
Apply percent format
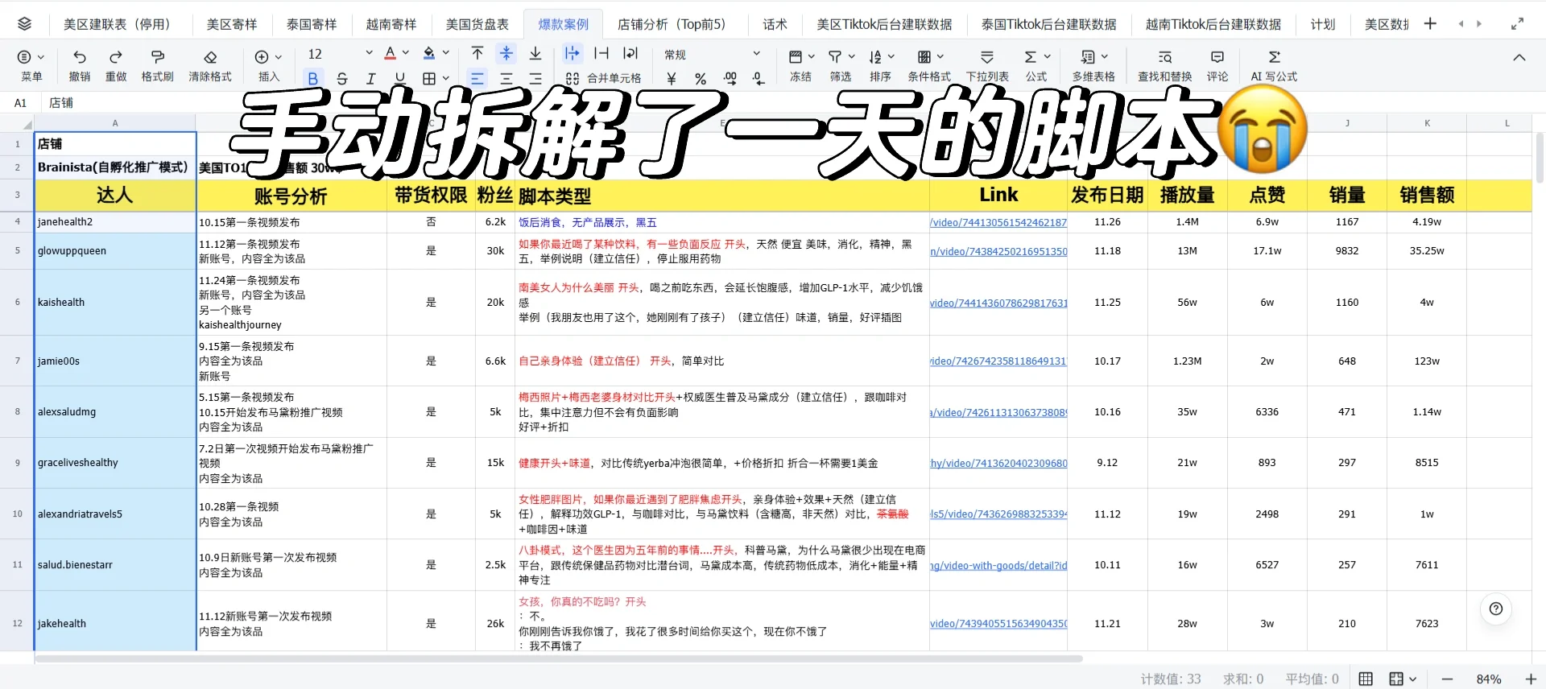701,78
